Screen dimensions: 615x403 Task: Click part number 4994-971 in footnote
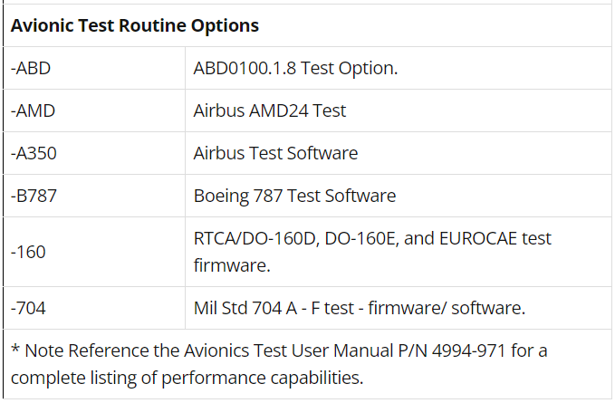click(x=468, y=350)
